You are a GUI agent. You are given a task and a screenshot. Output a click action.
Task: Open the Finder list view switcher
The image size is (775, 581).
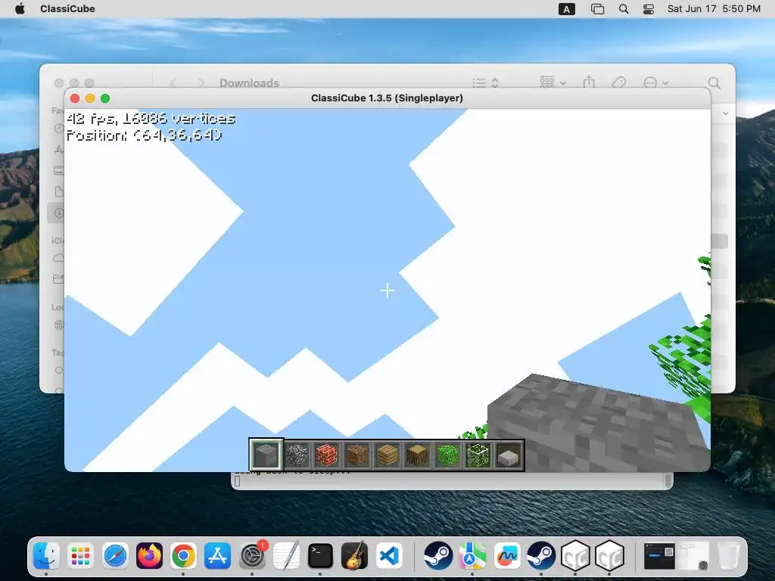coord(485,82)
